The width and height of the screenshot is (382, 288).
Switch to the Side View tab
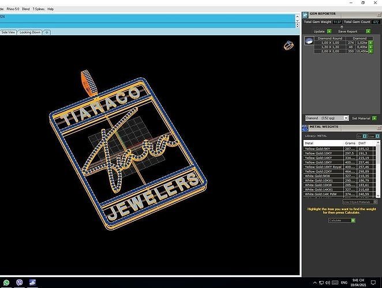(x=8, y=32)
